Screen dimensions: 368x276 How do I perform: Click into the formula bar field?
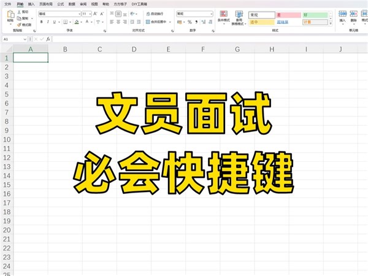(210, 39)
